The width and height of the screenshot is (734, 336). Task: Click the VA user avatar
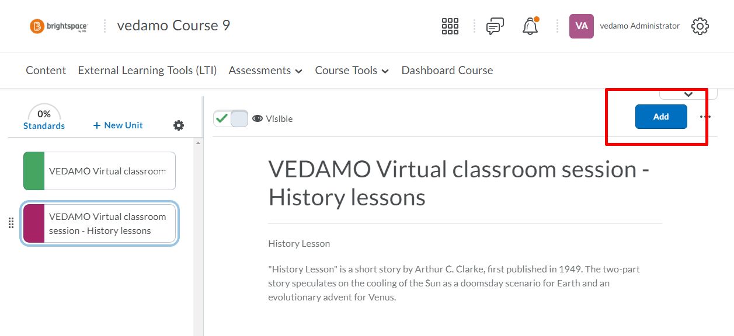point(582,26)
